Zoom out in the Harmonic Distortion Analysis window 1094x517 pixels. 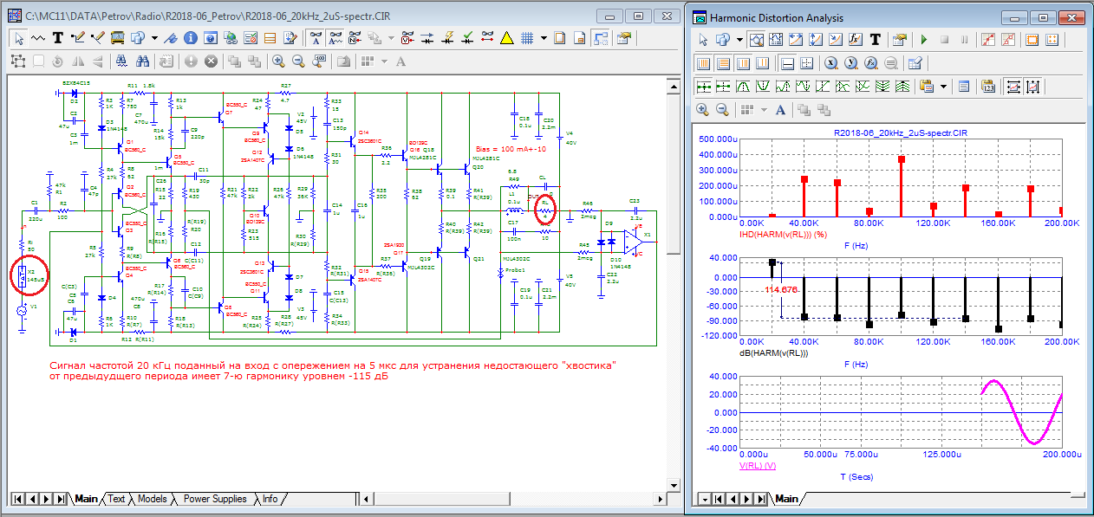(723, 109)
